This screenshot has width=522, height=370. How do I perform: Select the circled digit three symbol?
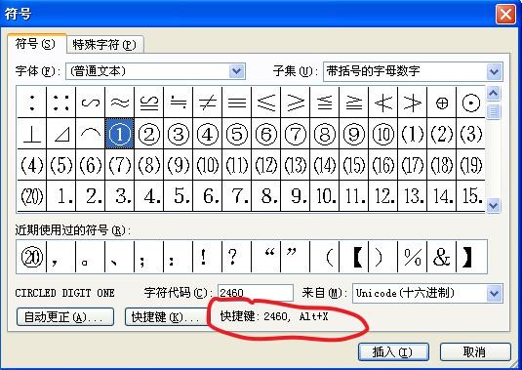pyautogui.click(x=179, y=134)
